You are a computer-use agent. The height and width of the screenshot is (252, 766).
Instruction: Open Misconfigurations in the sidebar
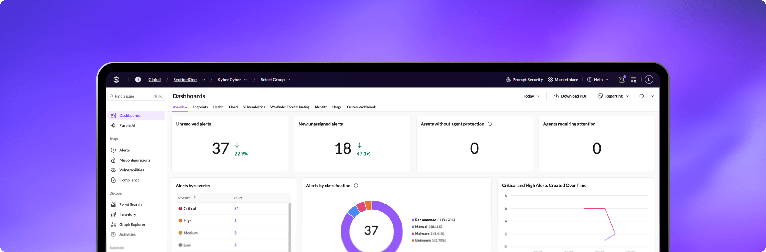pos(136,160)
